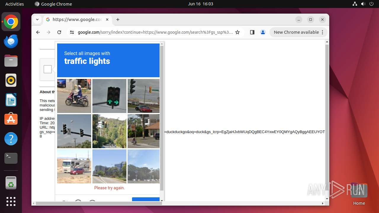
Task: View site information icon in address bar
Action: click(x=72, y=32)
